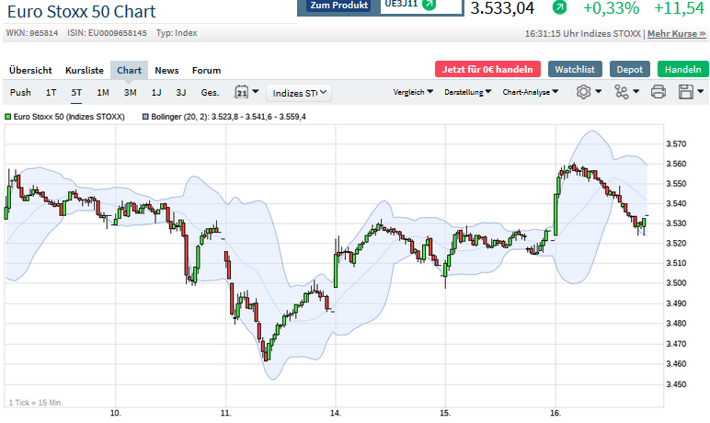The width and height of the screenshot is (710, 423).
Task: Open the Forum tab
Action: (206, 70)
